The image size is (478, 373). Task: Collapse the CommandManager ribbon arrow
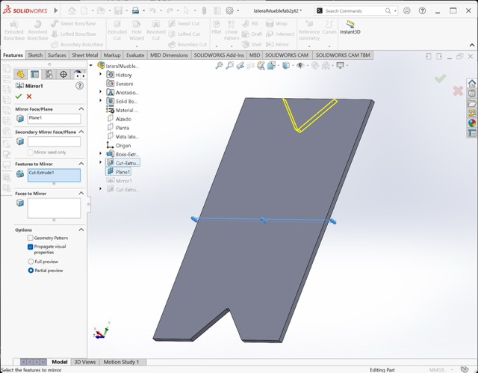click(x=472, y=45)
